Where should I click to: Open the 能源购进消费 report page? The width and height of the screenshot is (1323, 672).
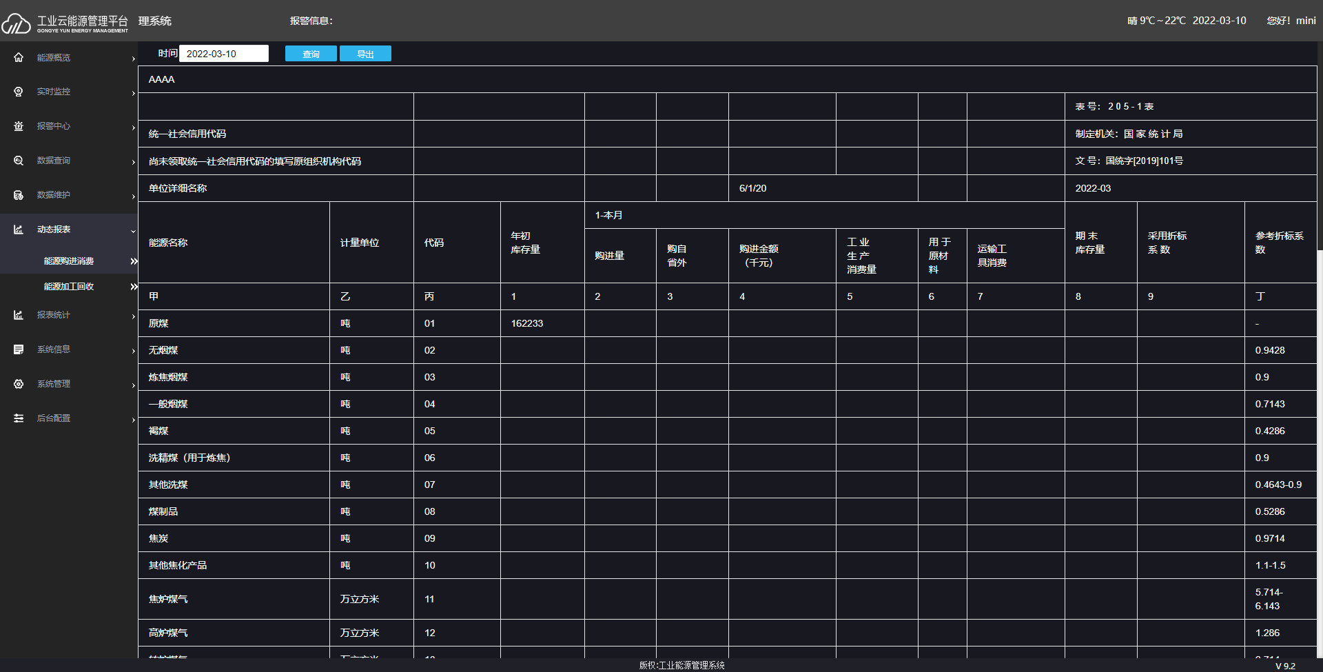point(69,261)
